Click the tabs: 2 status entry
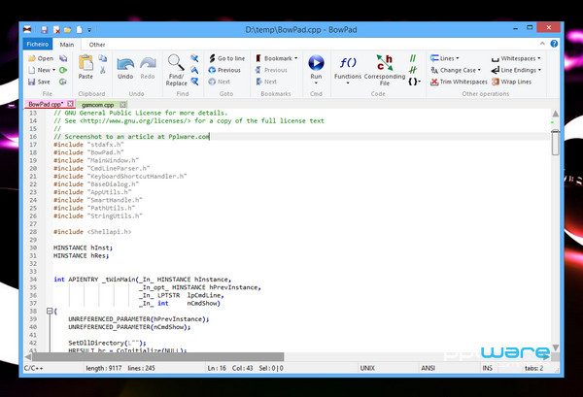Viewport: 583px width, 397px height. point(533,368)
